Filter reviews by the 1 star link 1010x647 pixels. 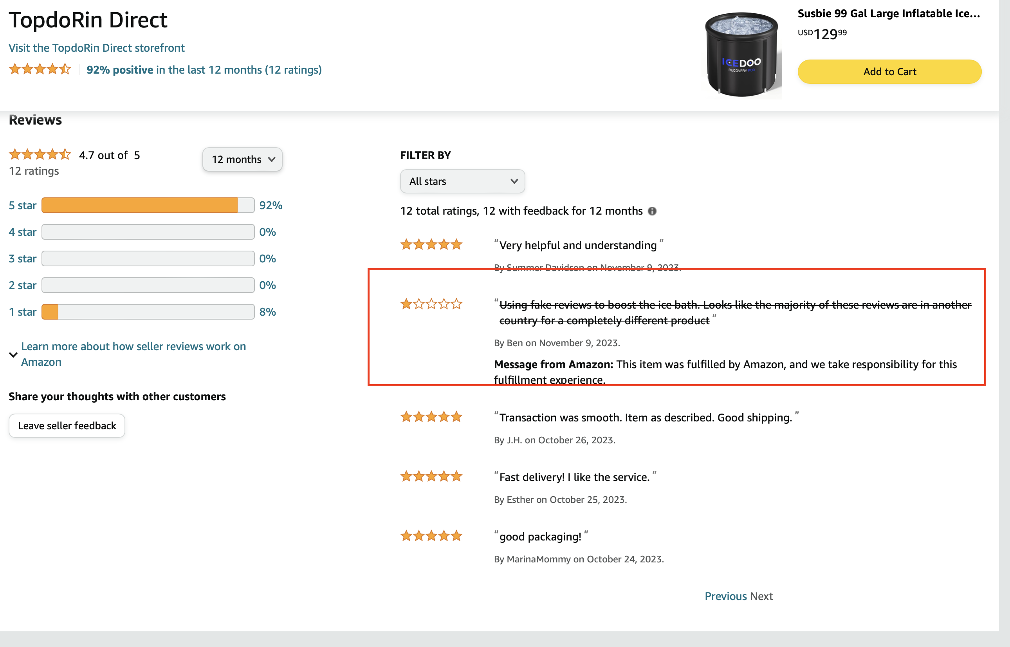click(23, 312)
